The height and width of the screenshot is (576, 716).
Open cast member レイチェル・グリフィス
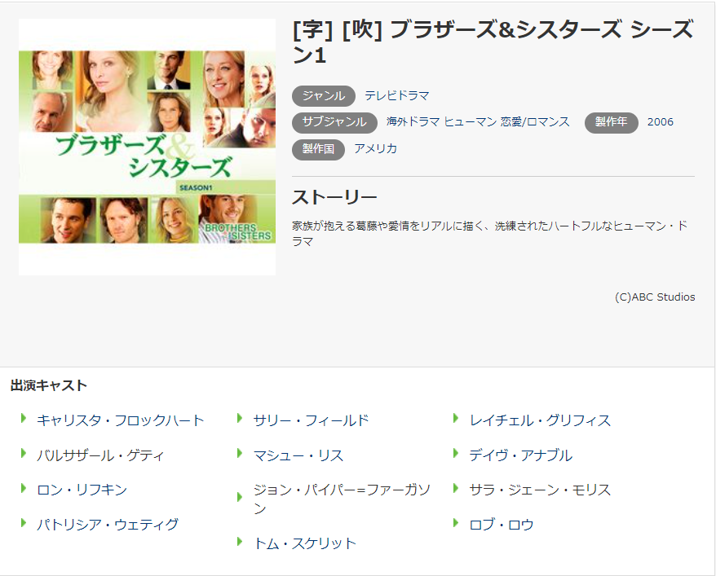coord(540,420)
